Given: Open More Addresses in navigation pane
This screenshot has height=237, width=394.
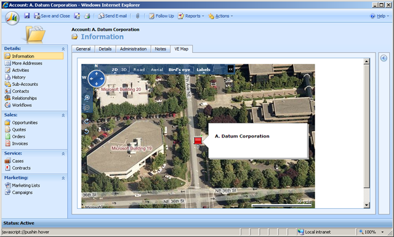Looking at the screenshot, I should click(x=23, y=63).
